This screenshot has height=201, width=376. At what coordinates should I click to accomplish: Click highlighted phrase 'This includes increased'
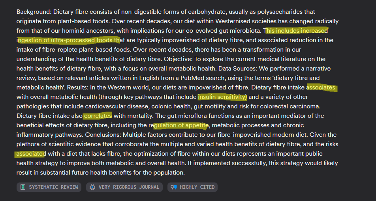297,31
